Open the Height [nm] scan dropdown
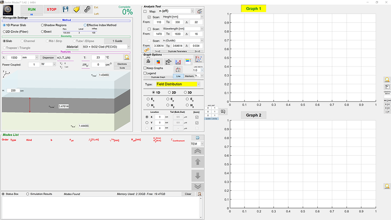This screenshot has width=391, height=220. (182, 17)
